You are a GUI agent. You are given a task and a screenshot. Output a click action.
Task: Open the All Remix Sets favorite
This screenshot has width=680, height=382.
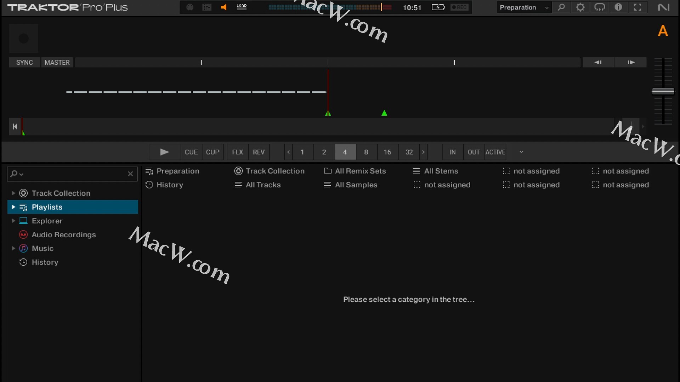click(x=355, y=171)
